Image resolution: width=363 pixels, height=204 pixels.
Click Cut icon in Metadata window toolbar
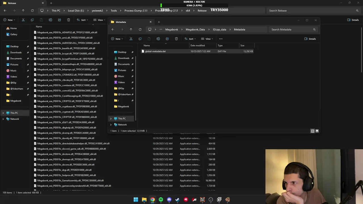click(x=131, y=39)
